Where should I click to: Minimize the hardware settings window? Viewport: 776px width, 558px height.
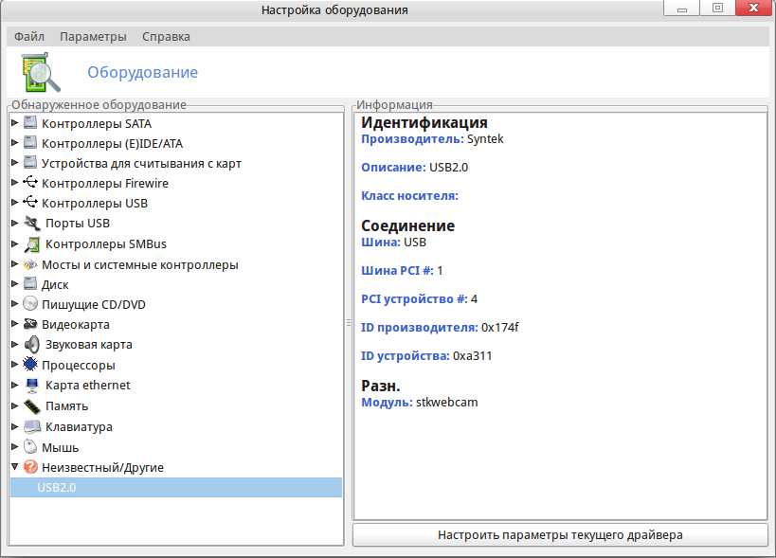coord(682,9)
